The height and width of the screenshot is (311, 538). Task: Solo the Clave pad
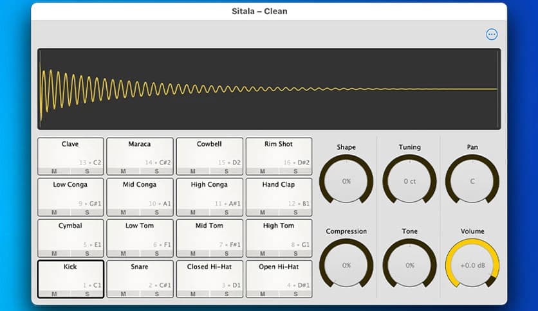[87, 172]
